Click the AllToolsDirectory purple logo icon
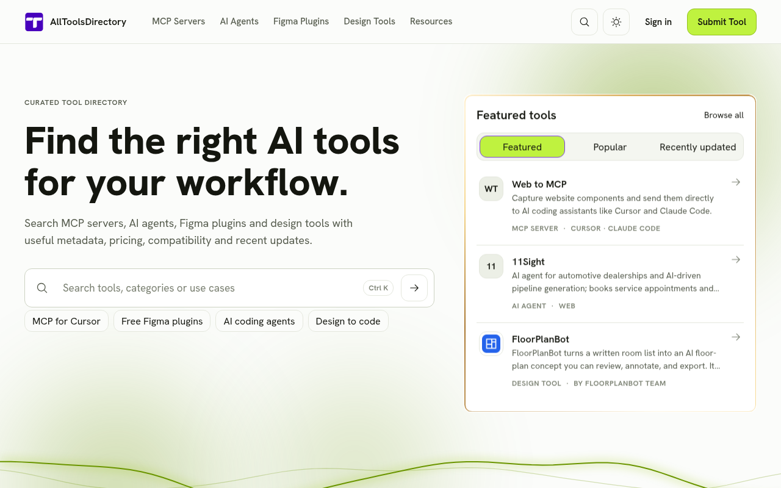Viewport: 781px width, 488px height. coord(34,22)
